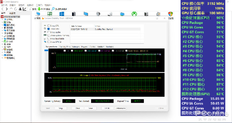The image size is (232, 123).
Task: Enable the Stress CPU checkbox
Action: point(48,26)
